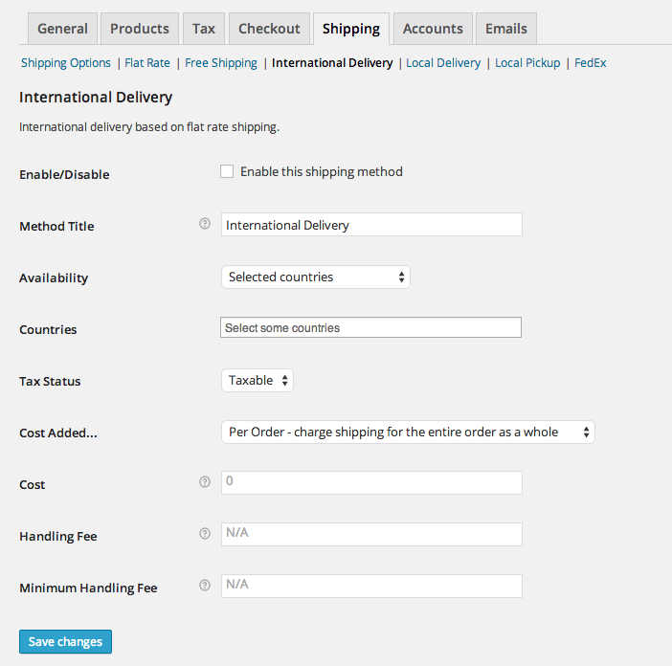Enable this shipping method checkbox
The width and height of the screenshot is (672, 666).
[x=227, y=171]
